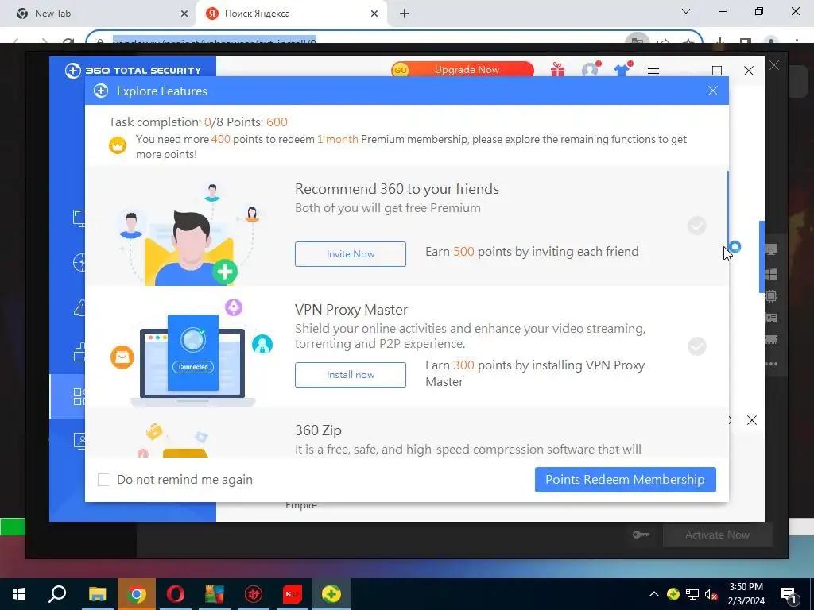
Task: Click the VPN Proxy Master laptop illustration
Action: point(192,353)
